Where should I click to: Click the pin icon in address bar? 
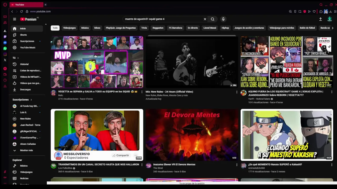click(295, 12)
